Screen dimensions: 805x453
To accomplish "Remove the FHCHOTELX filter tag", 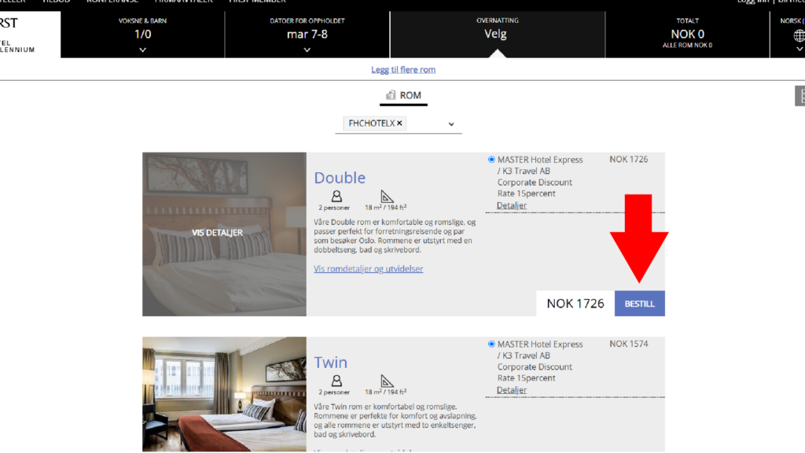I will [x=399, y=123].
